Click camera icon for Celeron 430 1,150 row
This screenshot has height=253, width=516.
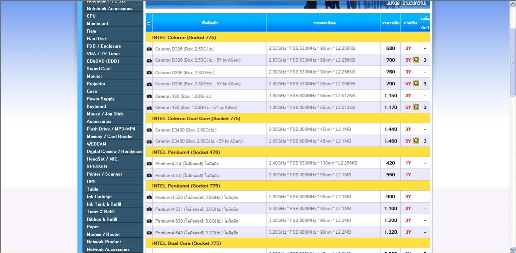149,96
